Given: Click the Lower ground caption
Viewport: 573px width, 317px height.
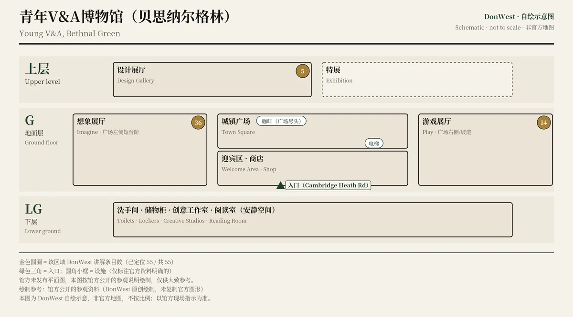Looking at the screenshot, I should (x=43, y=231).
